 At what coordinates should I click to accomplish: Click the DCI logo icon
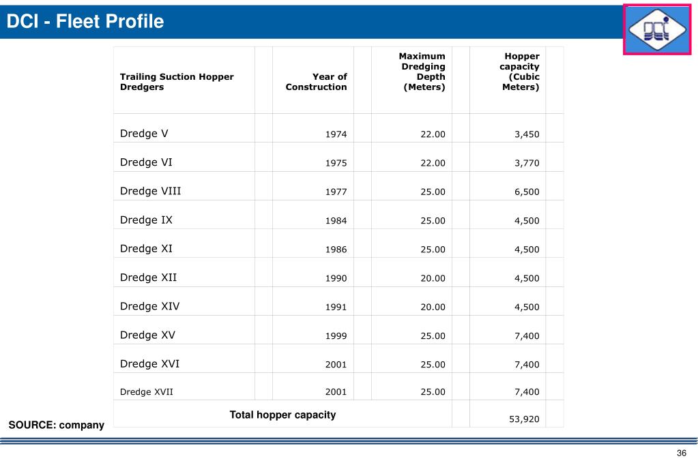pyautogui.click(x=657, y=30)
